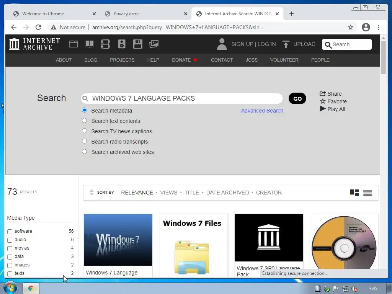392x294 pixels.
Task: Open Windows 7 Files result thumbnail
Action: [x=193, y=245]
